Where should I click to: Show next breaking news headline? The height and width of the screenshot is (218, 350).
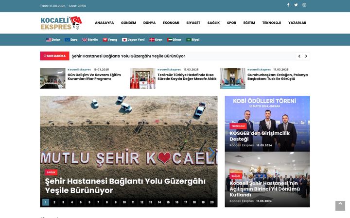click(x=306, y=56)
